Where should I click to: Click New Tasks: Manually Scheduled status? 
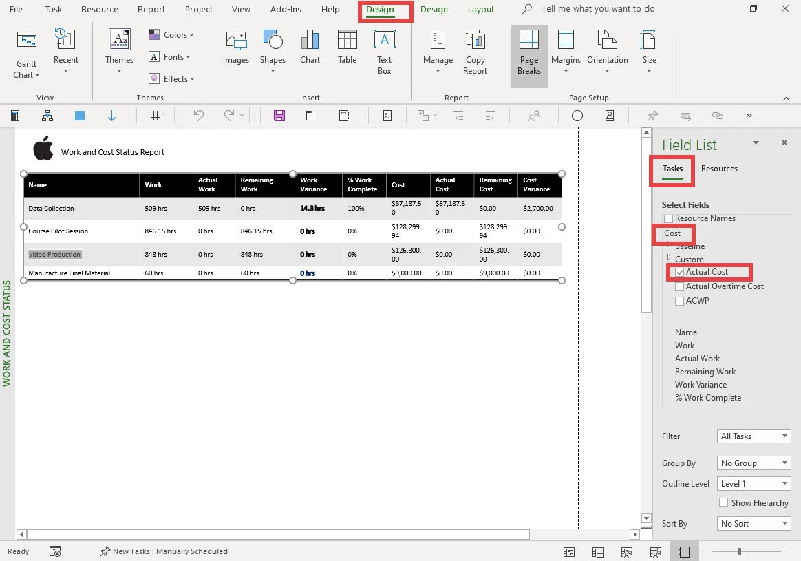[x=164, y=551]
